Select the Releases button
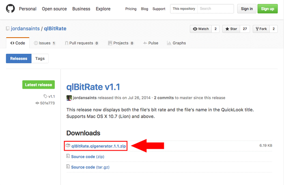The height and width of the screenshot is (185, 284). click(19, 59)
